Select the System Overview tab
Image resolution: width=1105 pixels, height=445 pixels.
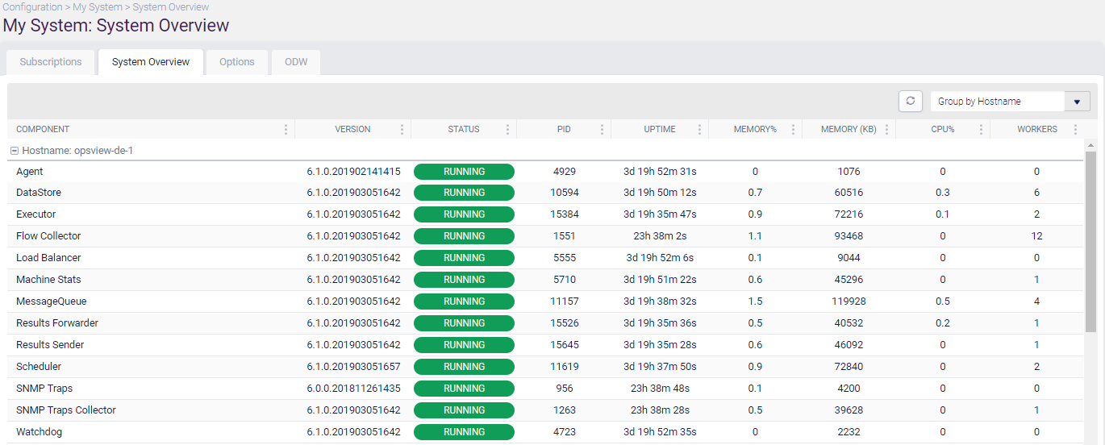point(151,62)
